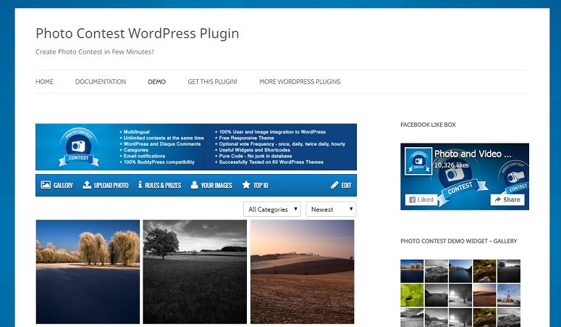Image resolution: width=561 pixels, height=327 pixels.
Task: Click banner text '100% BuddyPress compatibility'
Action: pyautogui.click(x=159, y=162)
